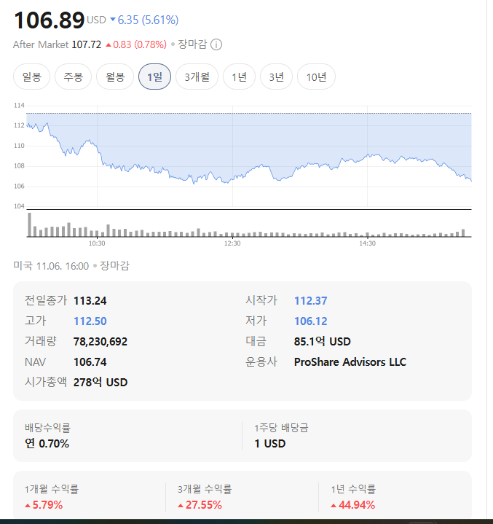The width and height of the screenshot is (493, 524).
Task: Click the 1주당 배당금 label
Action: pyautogui.click(x=281, y=427)
